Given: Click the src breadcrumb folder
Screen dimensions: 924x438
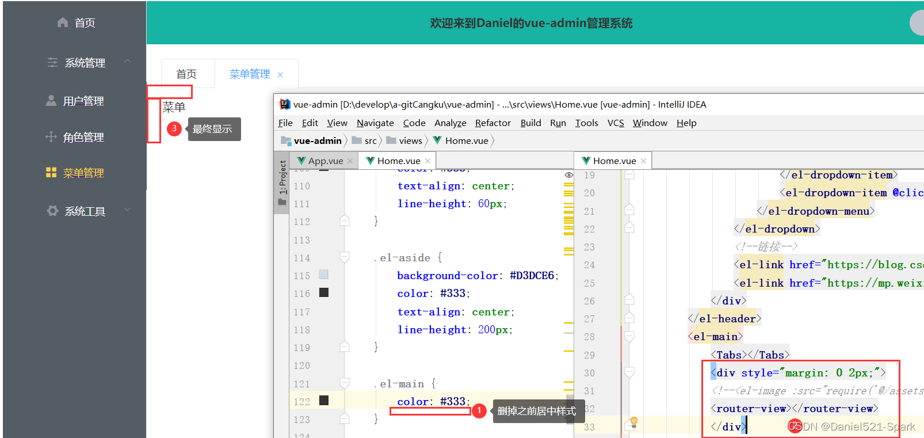Looking at the screenshot, I should click(x=365, y=140).
